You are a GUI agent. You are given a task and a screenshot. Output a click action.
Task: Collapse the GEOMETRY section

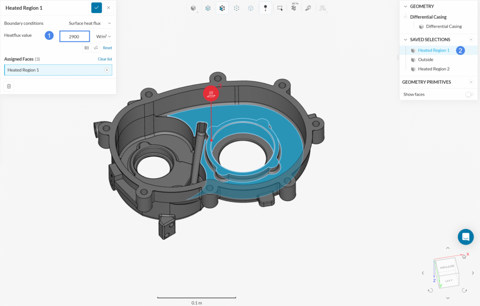pos(406,6)
